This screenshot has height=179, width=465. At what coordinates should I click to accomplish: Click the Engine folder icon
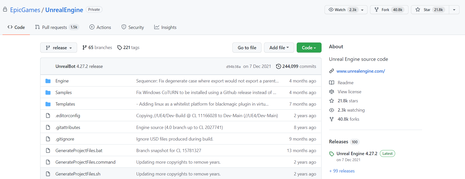coord(48,81)
